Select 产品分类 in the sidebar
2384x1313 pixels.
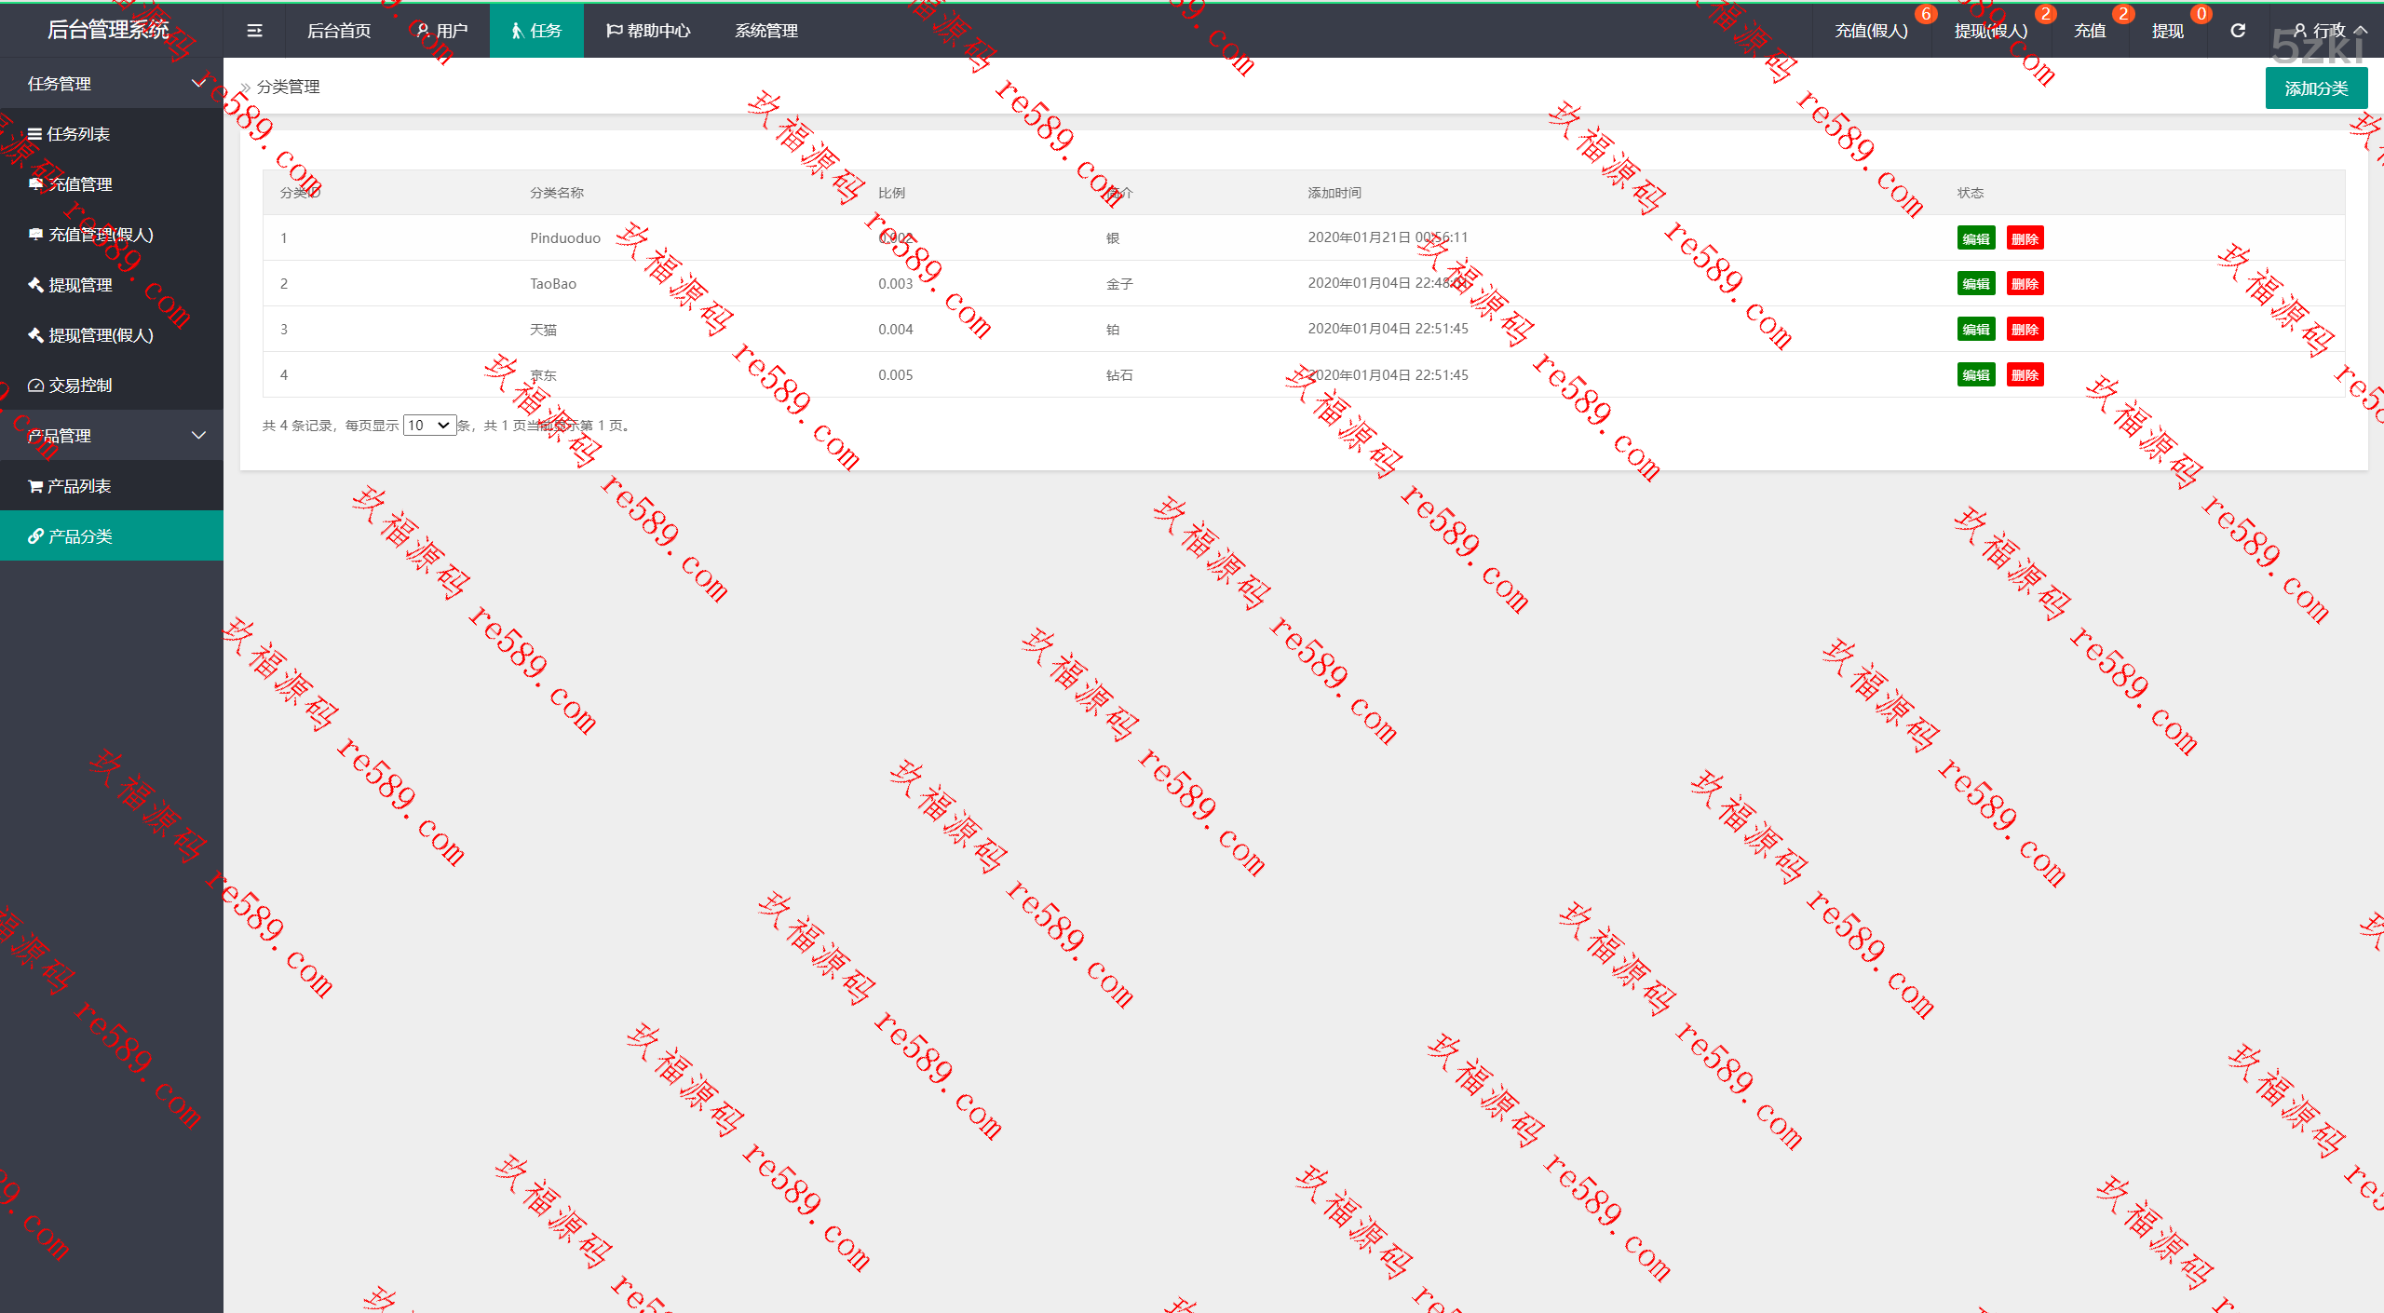click(80, 536)
